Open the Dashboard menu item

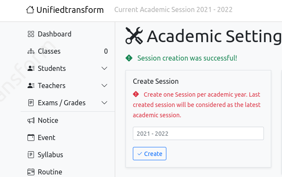point(55,34)
